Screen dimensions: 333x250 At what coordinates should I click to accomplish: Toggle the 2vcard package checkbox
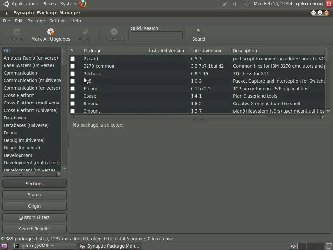(x=73, y=59)
